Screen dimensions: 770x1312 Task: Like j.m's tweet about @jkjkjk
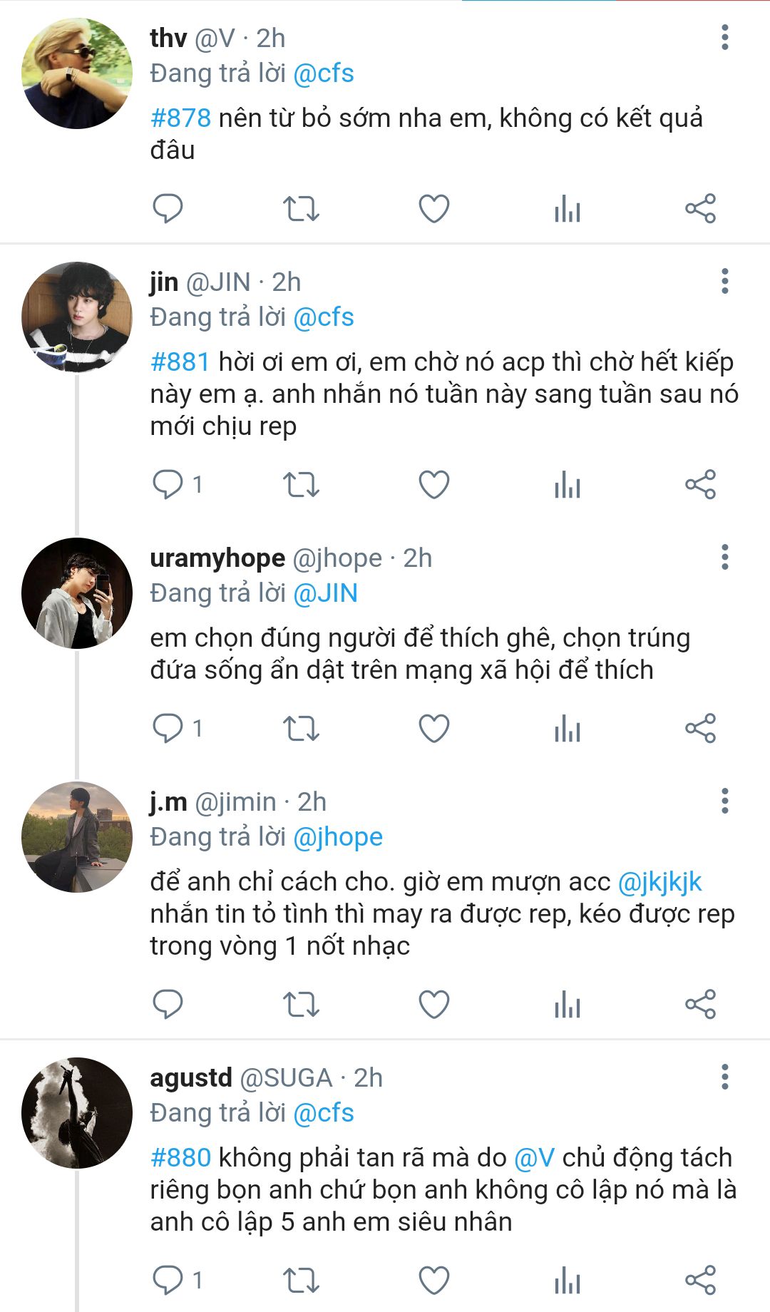click(433, 1005)
